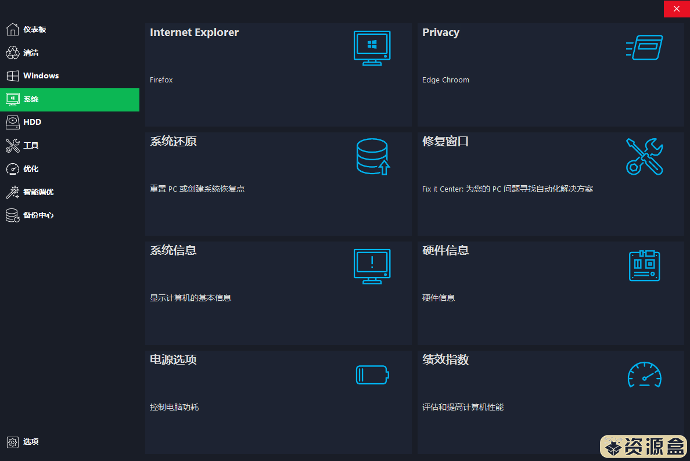Click the Internet Explorer monitor icon
This screenshot has width=690, height=461.
pyautogui.click(x=372, y=48)
